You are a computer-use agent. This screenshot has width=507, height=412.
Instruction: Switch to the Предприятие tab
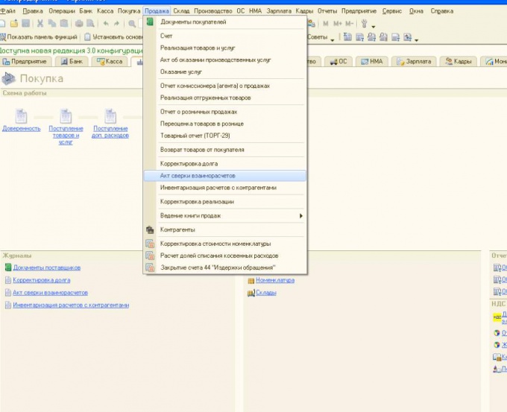coord(25,61)
